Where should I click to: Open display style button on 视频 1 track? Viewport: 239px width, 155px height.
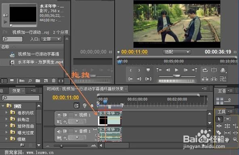pos(59,121)
